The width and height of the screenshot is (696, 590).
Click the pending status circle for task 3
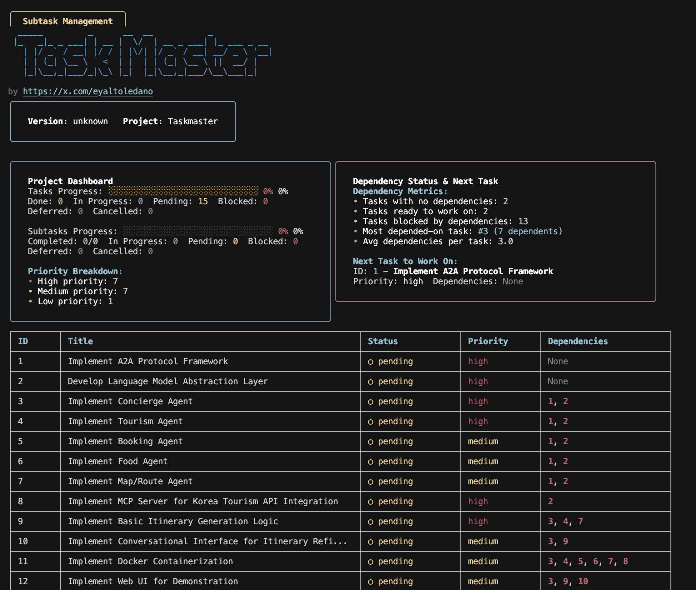click(x=371, y=402)
